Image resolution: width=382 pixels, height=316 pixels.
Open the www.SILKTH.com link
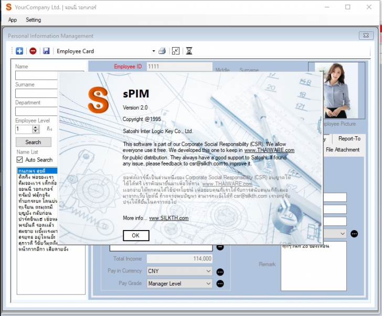click(x=169, y=218)
